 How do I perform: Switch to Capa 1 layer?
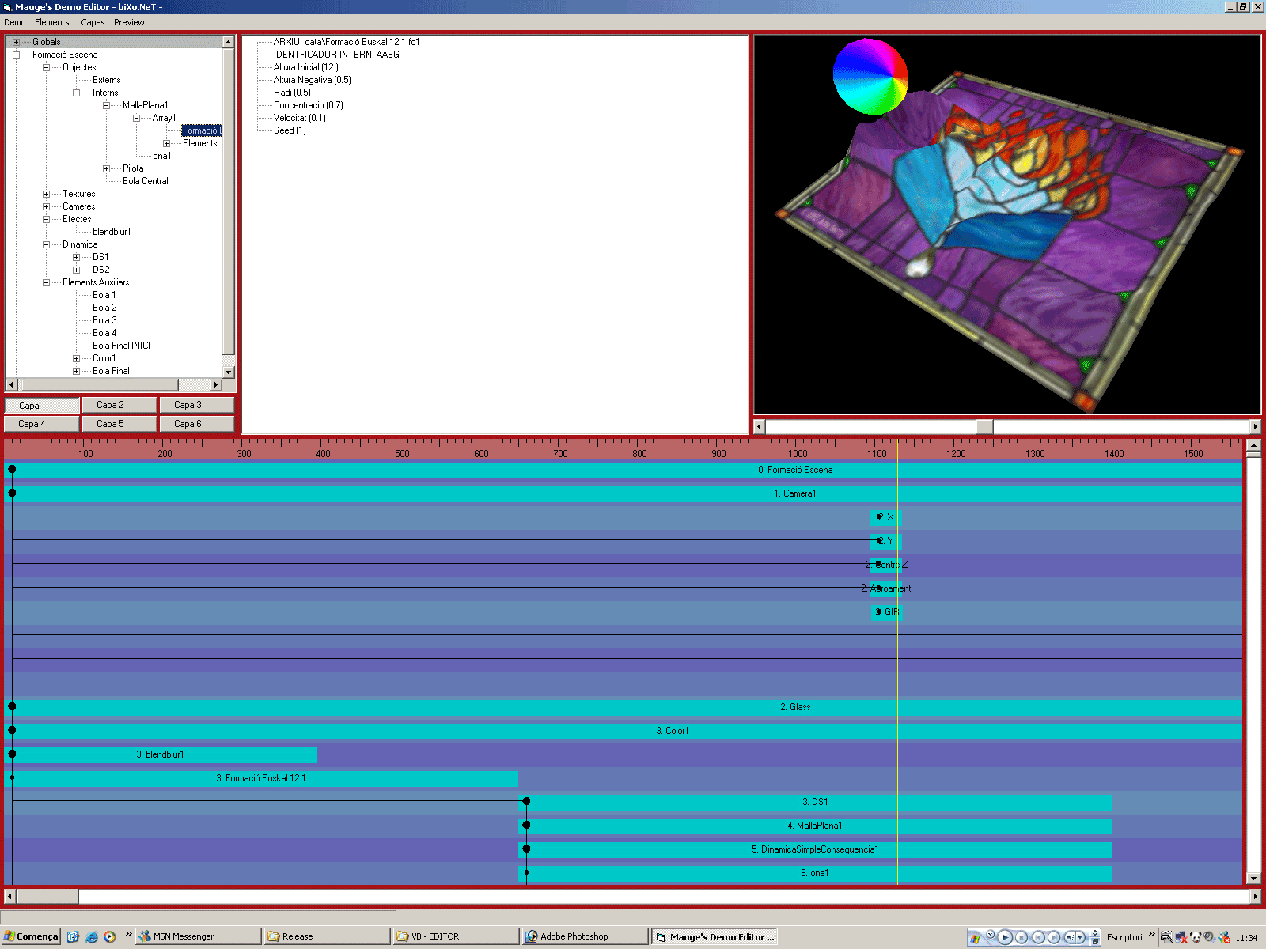42,405
